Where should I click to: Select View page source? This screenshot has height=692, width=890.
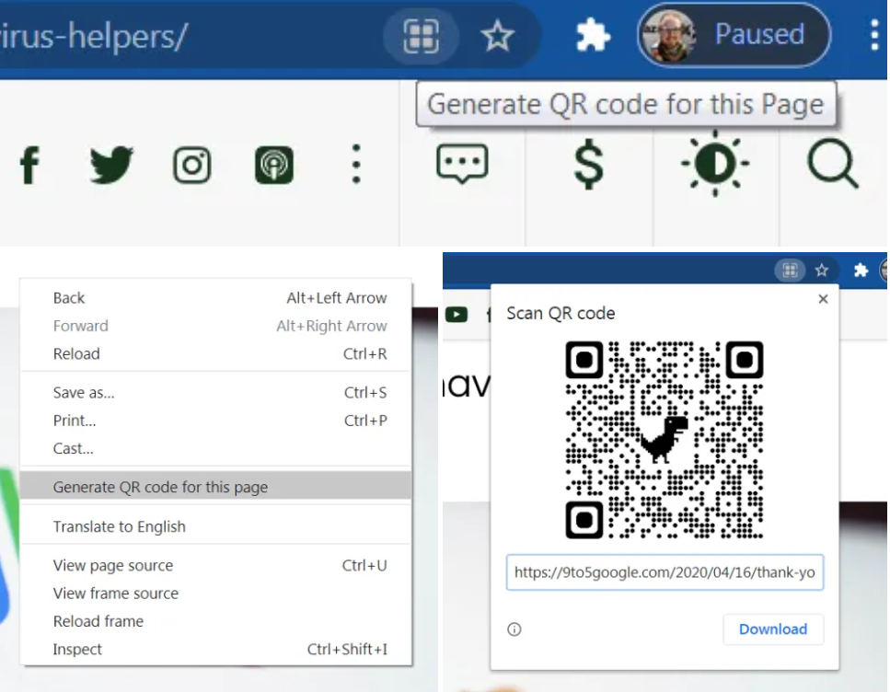coord(215,565)
